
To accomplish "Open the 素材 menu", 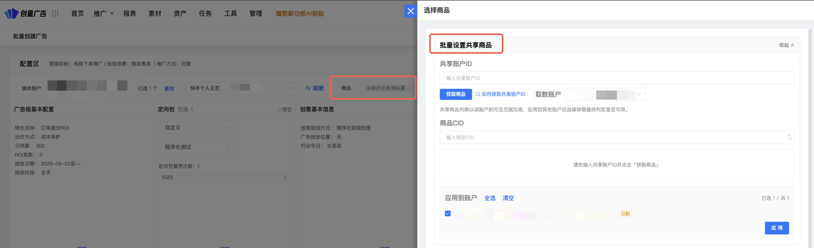I will point(155,13).
